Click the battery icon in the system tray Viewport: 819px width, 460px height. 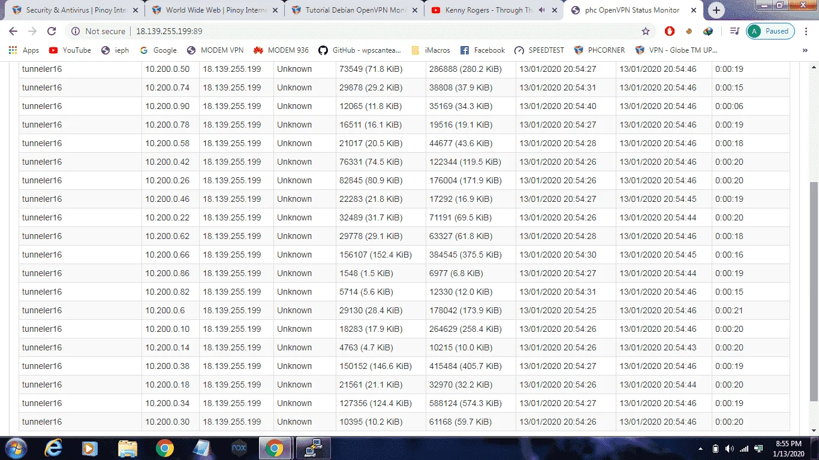click(715, 449)
